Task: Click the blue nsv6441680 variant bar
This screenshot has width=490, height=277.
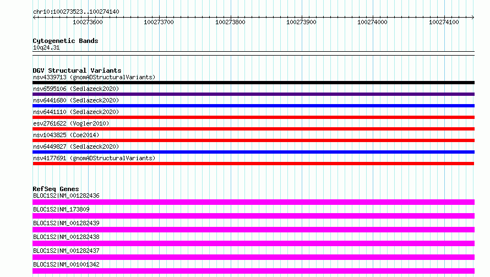Action: tap(253, 106)
